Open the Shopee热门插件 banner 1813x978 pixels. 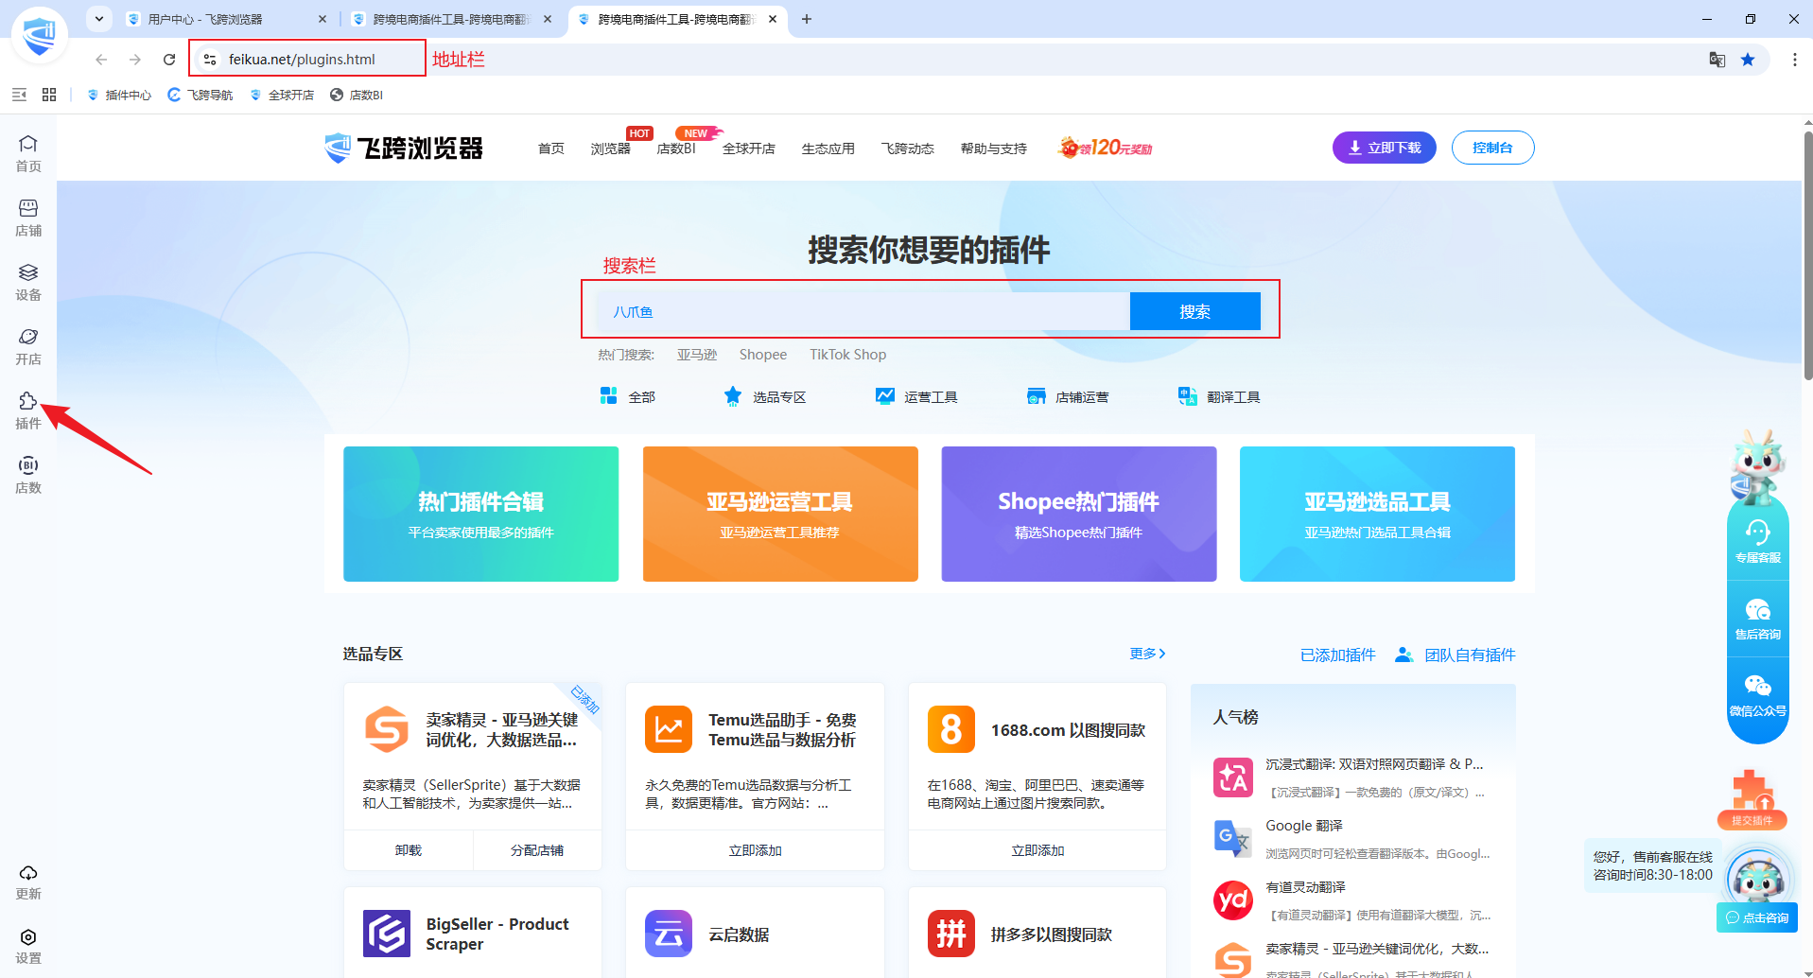(x=1079, y=514)
